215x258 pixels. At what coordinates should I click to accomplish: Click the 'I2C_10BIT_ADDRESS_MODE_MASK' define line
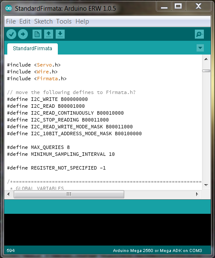(x=75, y=134)
